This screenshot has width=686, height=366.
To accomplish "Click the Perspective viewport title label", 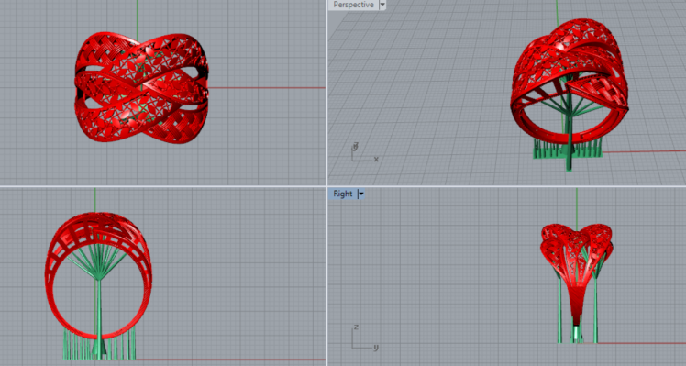I will tap(353, 5).
